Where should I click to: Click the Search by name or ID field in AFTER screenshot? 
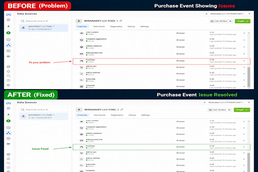tap(44, 110)
